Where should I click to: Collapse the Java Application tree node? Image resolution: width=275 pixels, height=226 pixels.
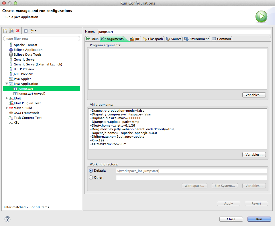[7, 84]
